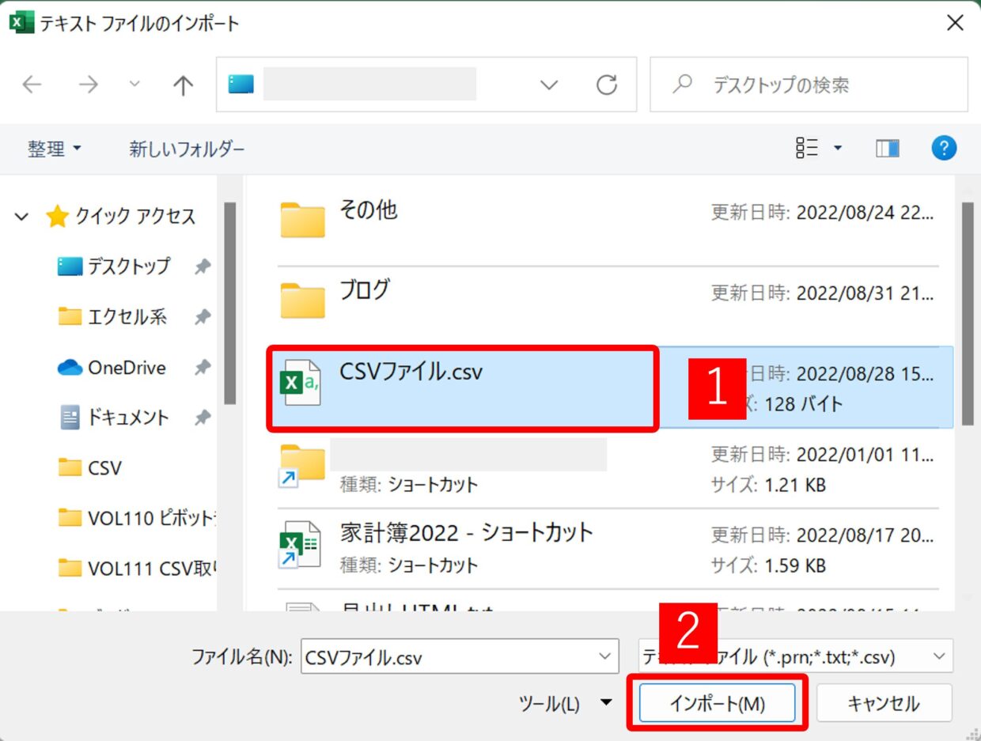Open help with the question mark
The height and width of the screenshot is (741, 981).
944,148
